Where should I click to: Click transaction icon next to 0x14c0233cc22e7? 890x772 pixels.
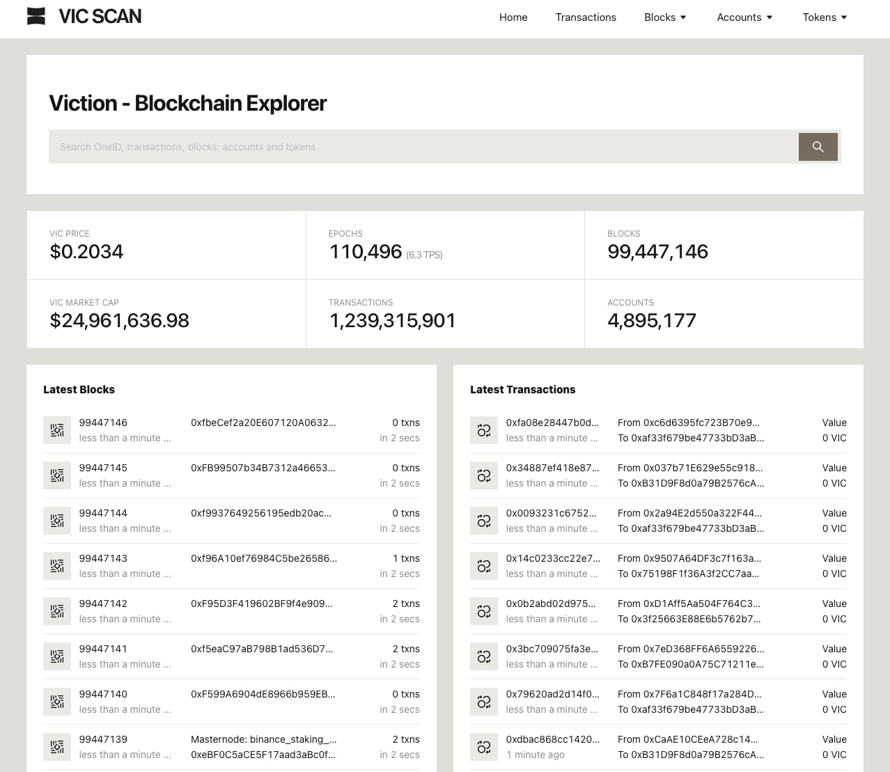coord(484,566)
